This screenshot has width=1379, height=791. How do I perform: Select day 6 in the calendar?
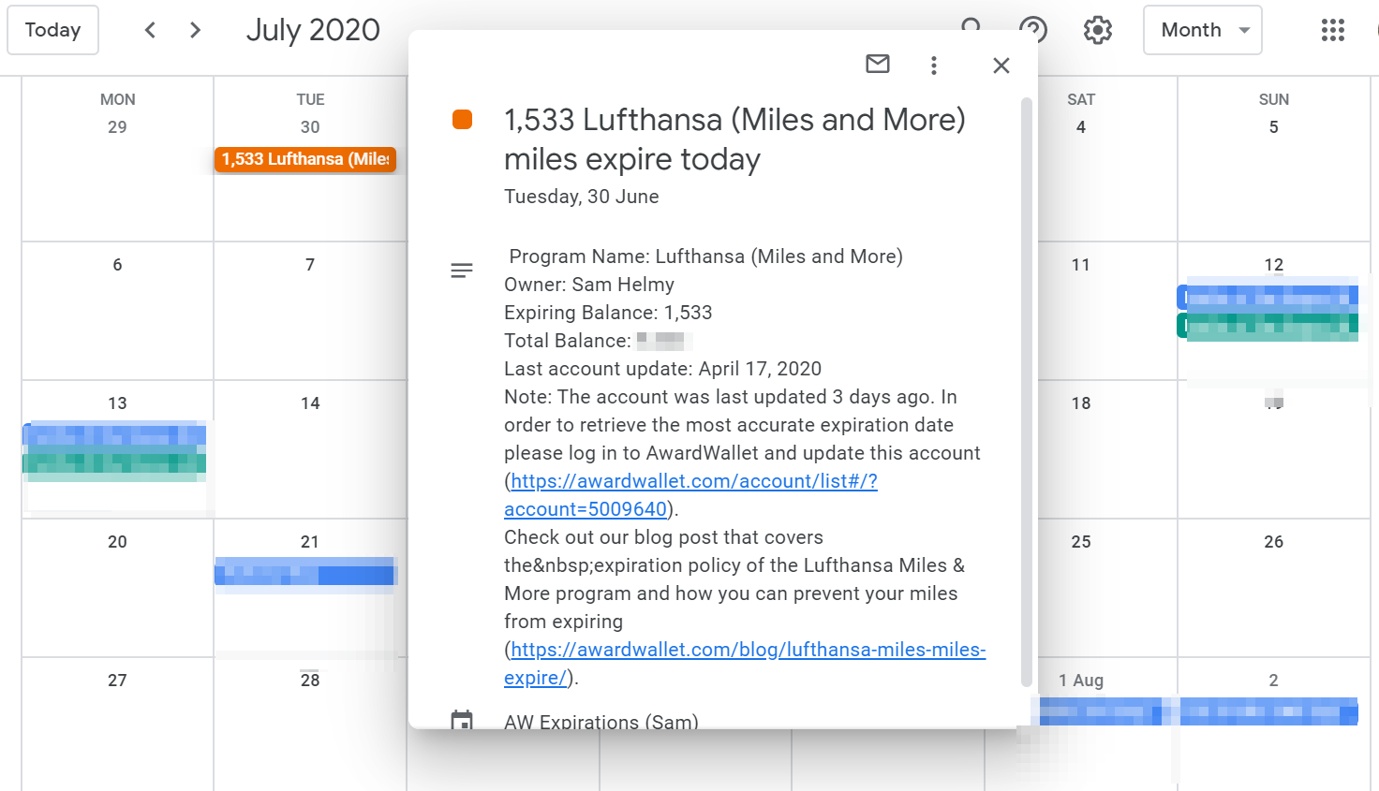pos(117,265)
